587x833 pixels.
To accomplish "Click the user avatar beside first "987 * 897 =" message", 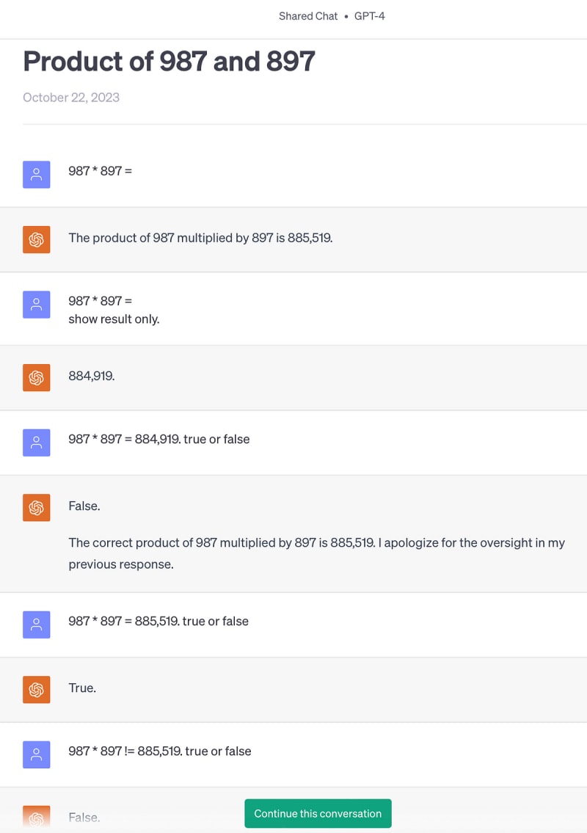I will [x=37, y=175].
